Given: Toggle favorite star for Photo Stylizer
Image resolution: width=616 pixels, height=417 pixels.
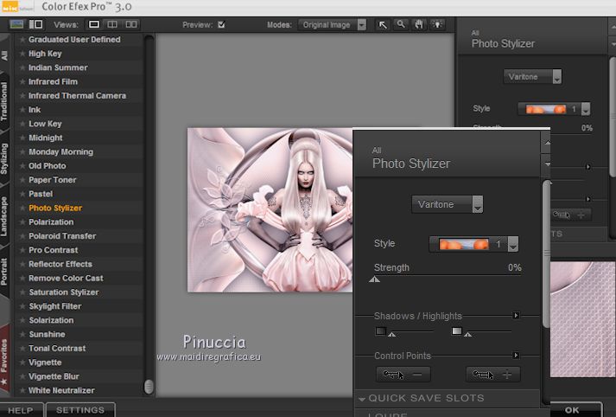Looking at the screenshot, I should pyautogui.click(x=22, y=208).
